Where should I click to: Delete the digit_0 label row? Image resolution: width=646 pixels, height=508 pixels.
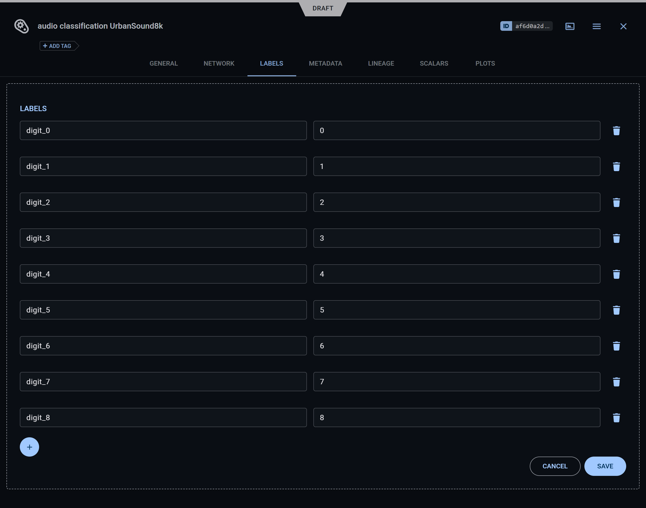616,131
